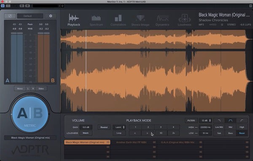Open menu icon on G.A.I.A slot
The height and width of the screenshot is (161, 253).
point(201,142)
